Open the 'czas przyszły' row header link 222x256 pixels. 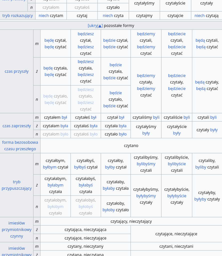[17, 71]
